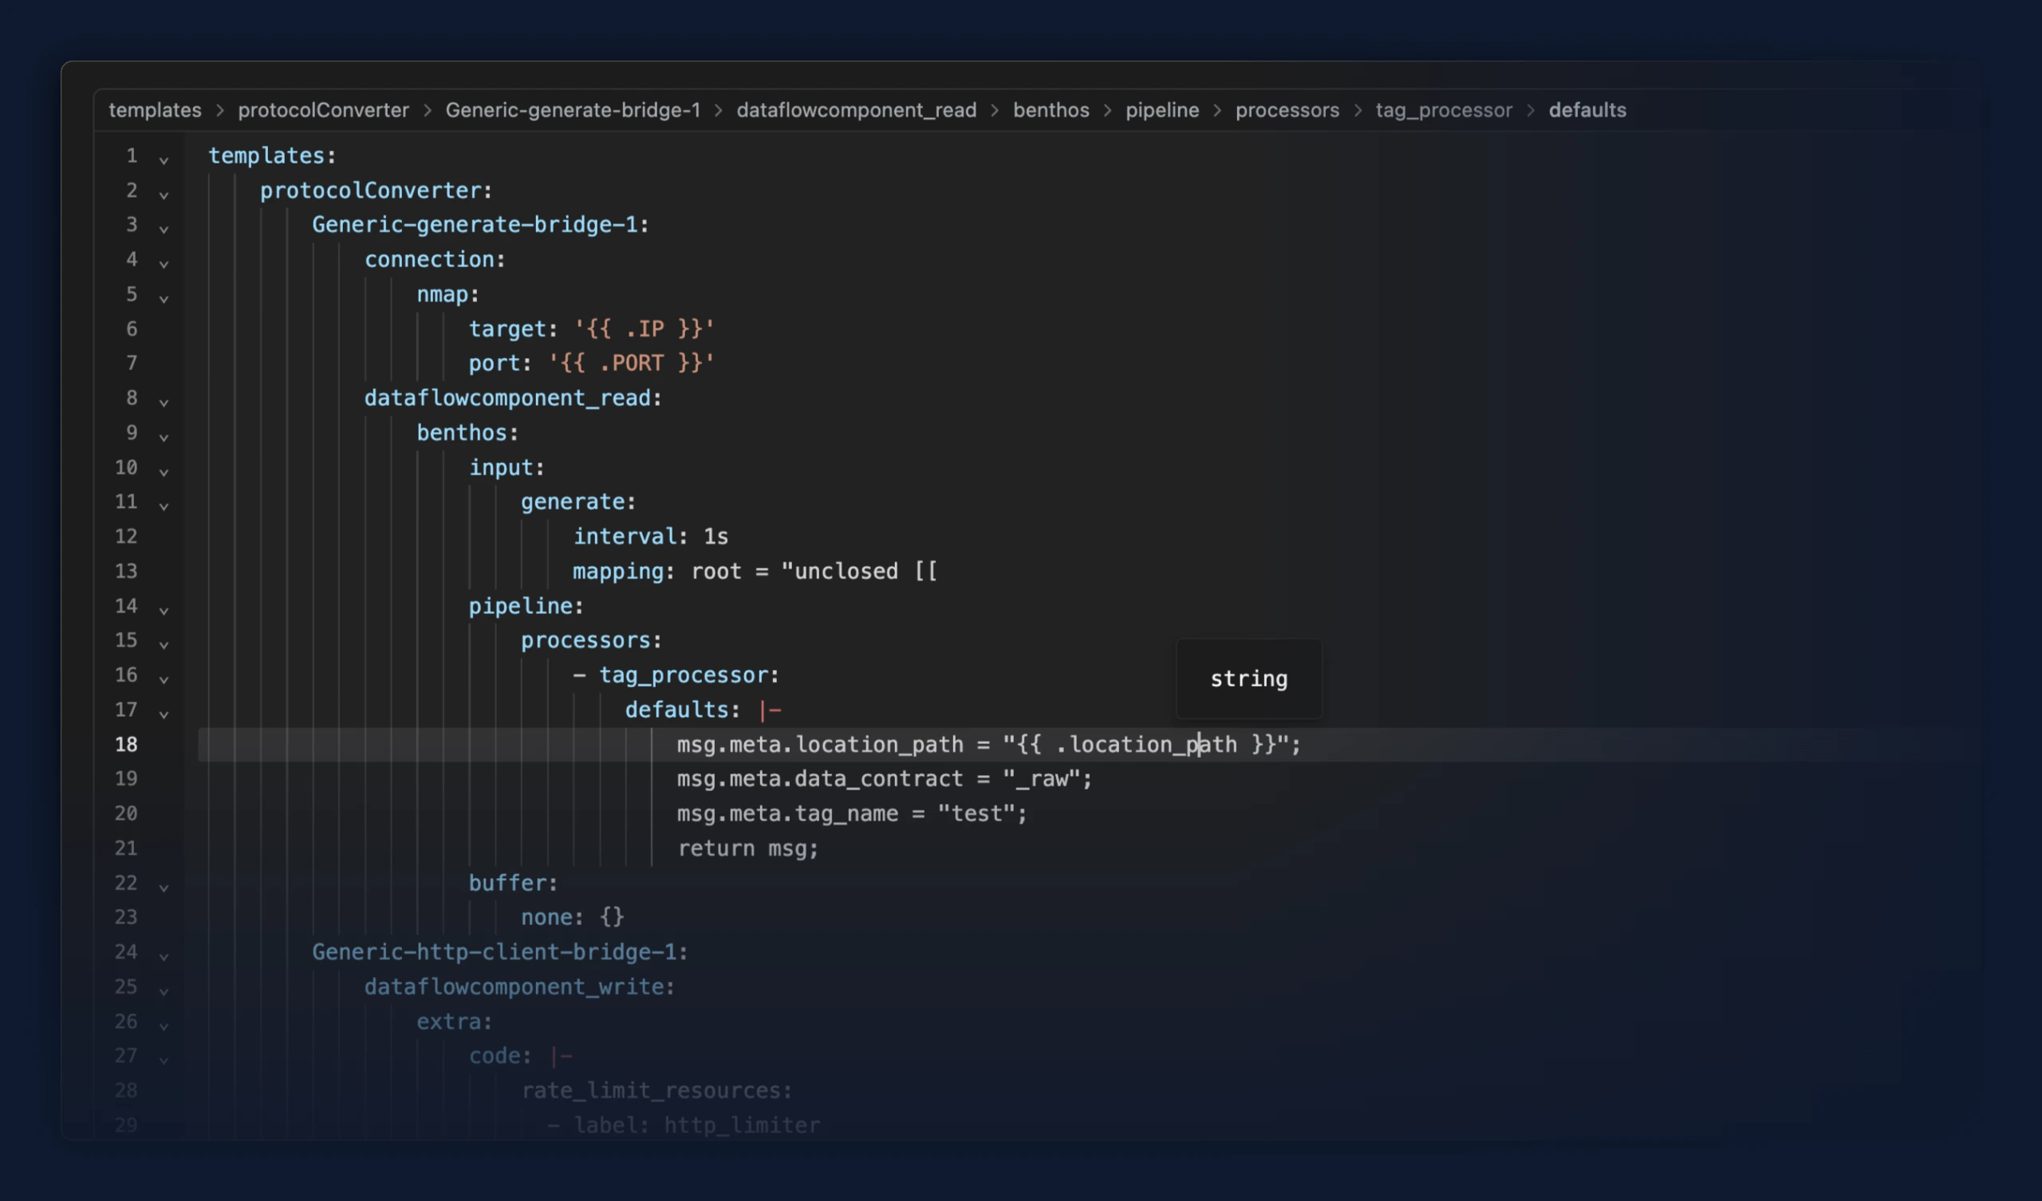Collapse the fold arrow on line 1

(164, 160)
